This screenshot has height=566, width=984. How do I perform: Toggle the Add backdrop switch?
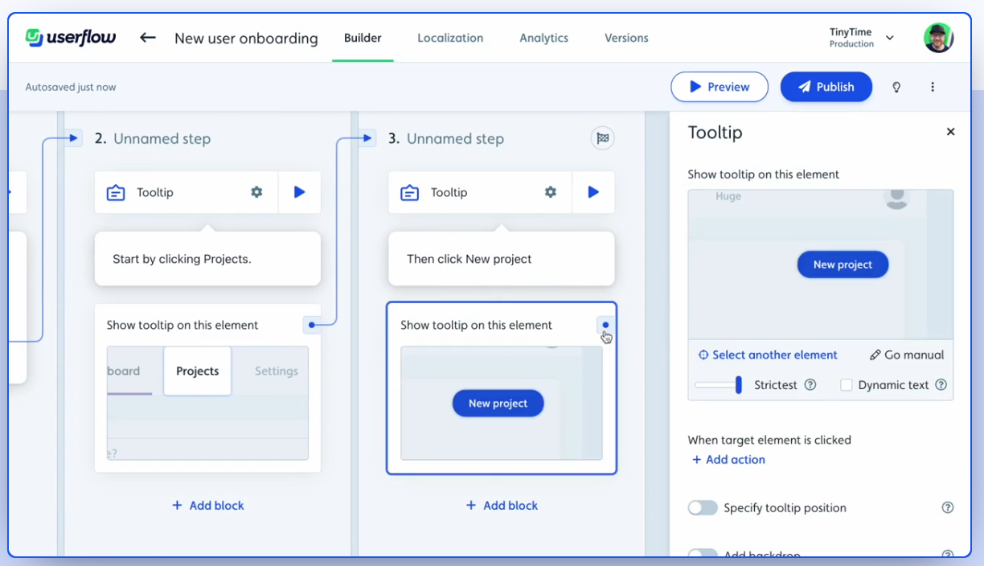tap(703, 553)
